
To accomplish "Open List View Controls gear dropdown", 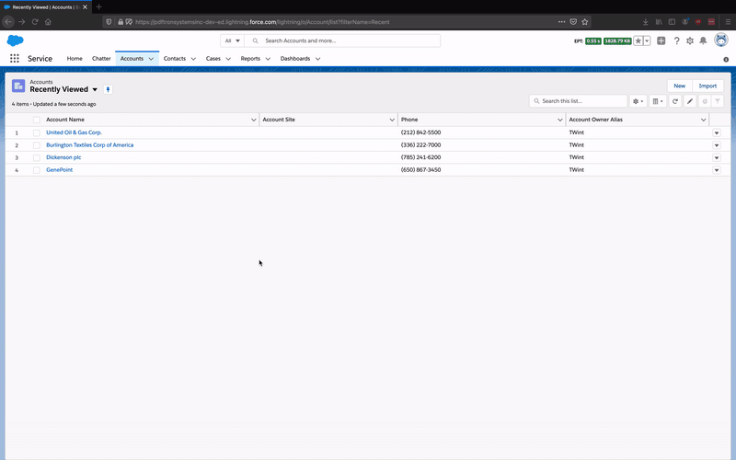I will tap(638, 101).
